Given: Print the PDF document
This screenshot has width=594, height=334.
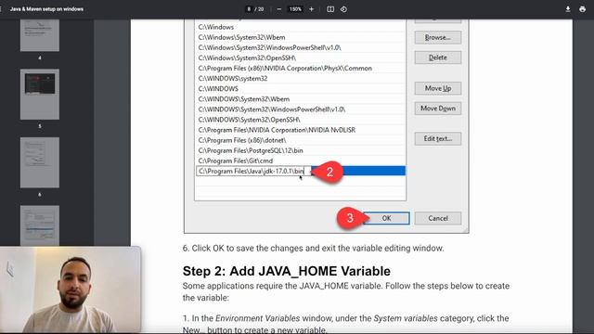Looking at the screenshot, I should [582, 9].
